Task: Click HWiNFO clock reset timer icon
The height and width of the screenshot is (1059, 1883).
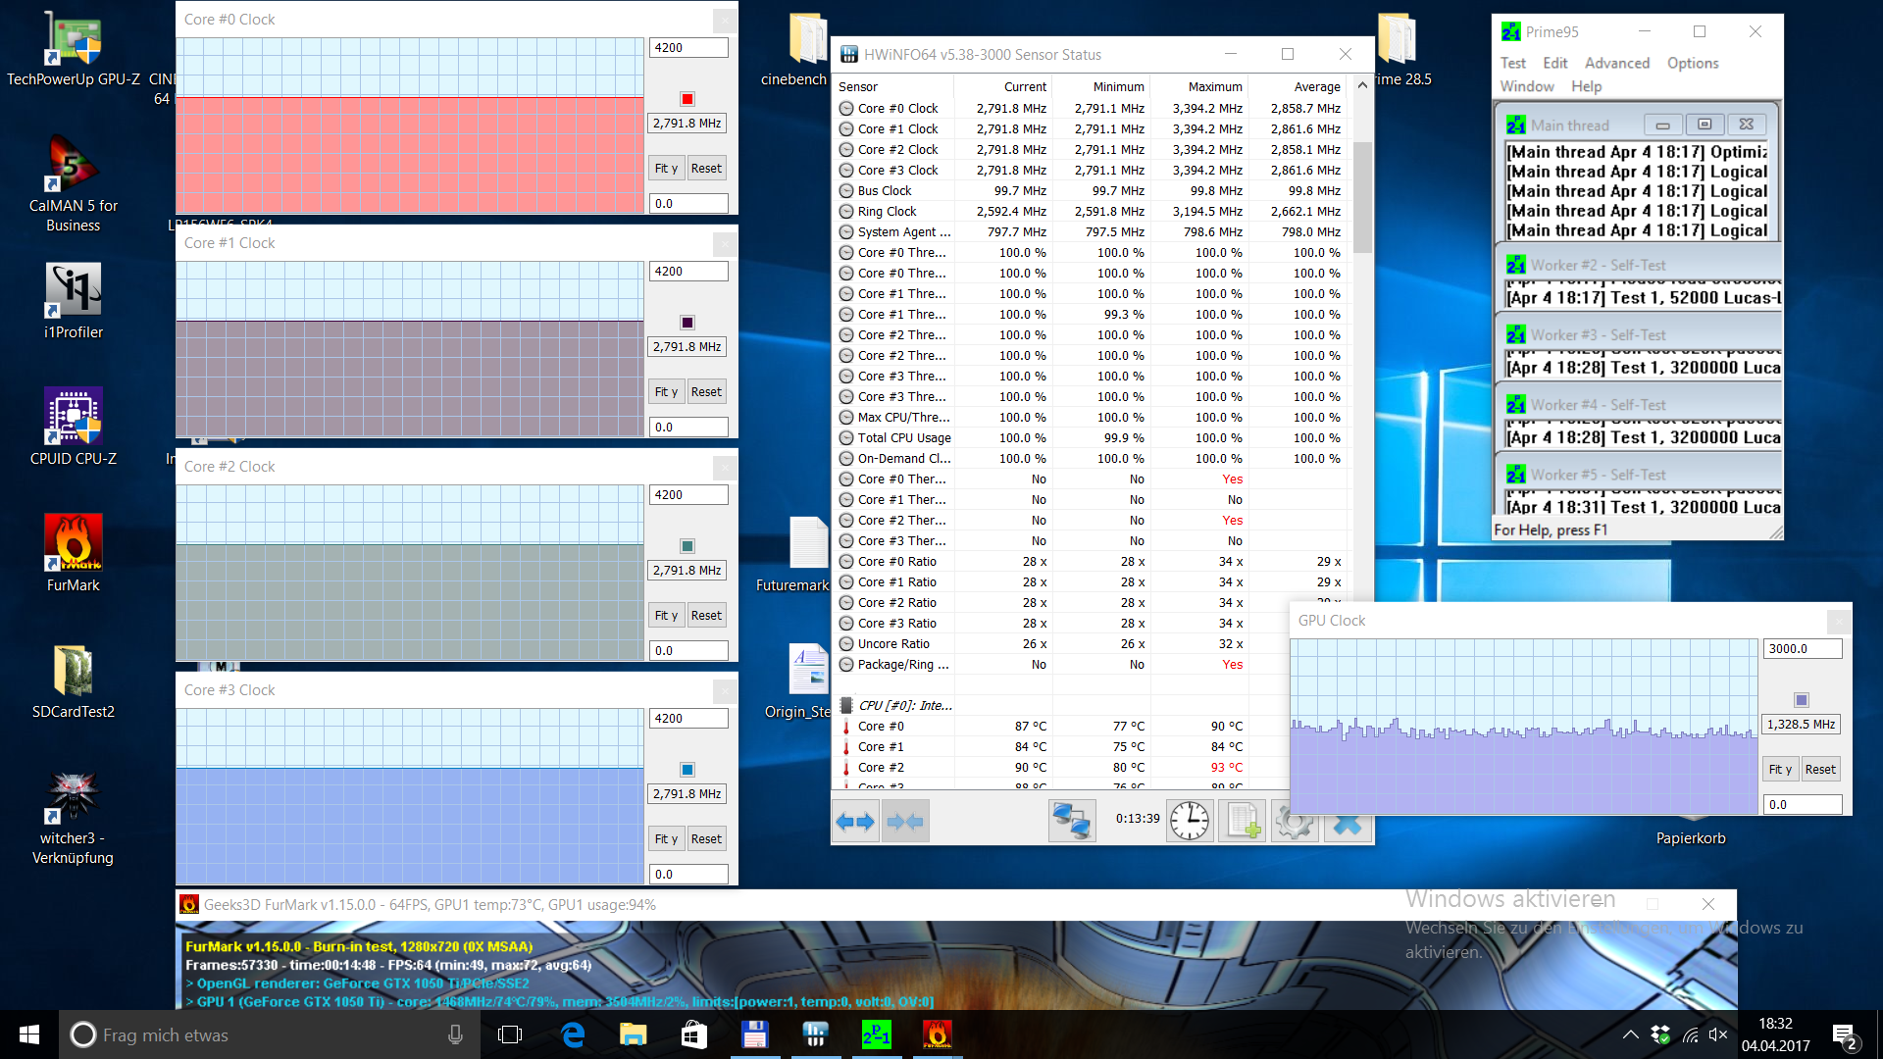Action: (1190, 822)
